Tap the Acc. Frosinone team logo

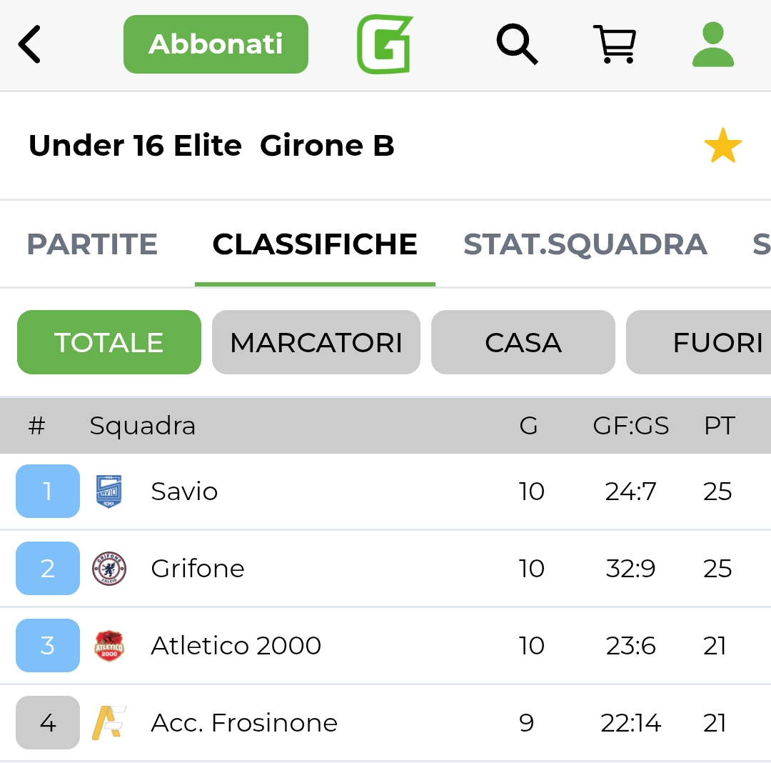(109, 723)
